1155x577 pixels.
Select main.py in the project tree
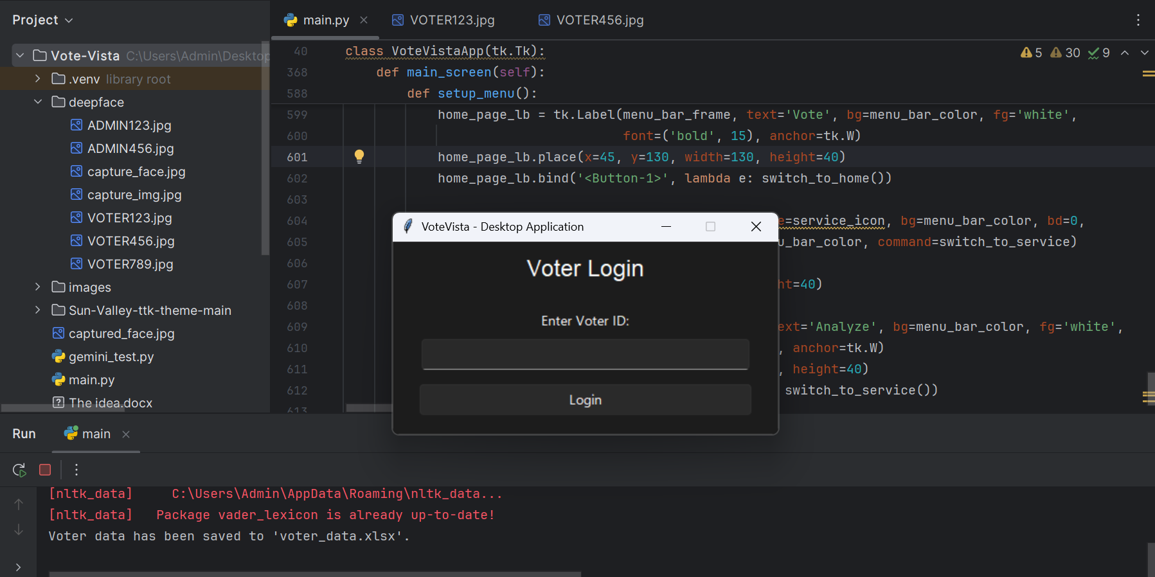point(92,380)
